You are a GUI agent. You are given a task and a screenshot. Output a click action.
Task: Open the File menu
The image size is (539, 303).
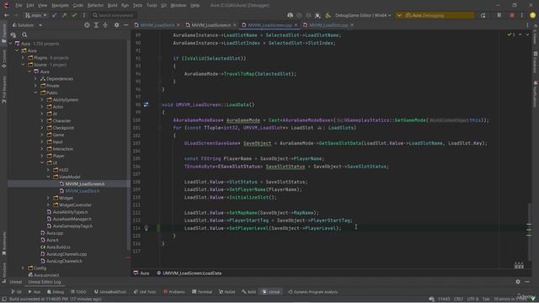pos(19,5)
